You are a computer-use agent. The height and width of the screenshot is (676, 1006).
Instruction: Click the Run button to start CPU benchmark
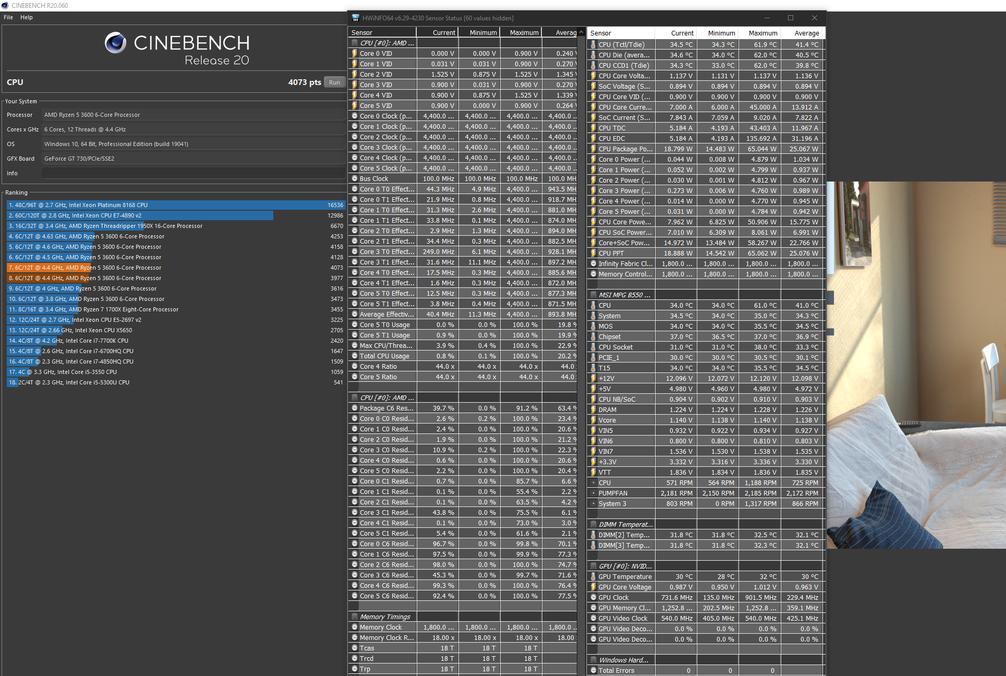(334, 82)
